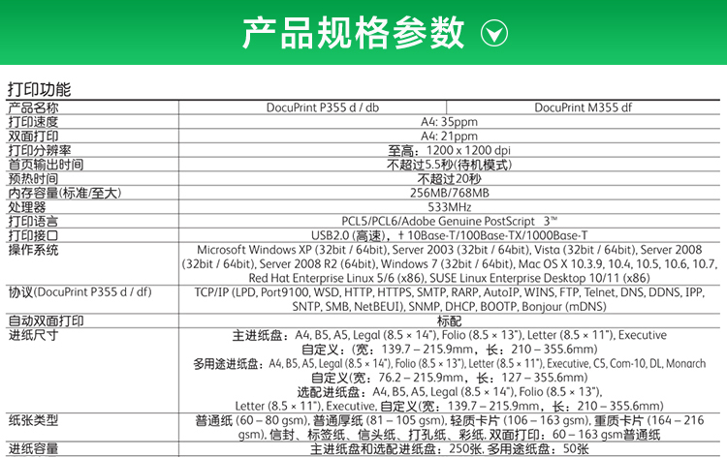Select the DocuPrint M355 df column header
Viewport: 727px width, 457px height.
pyautogui.click(x=584, y=107)
